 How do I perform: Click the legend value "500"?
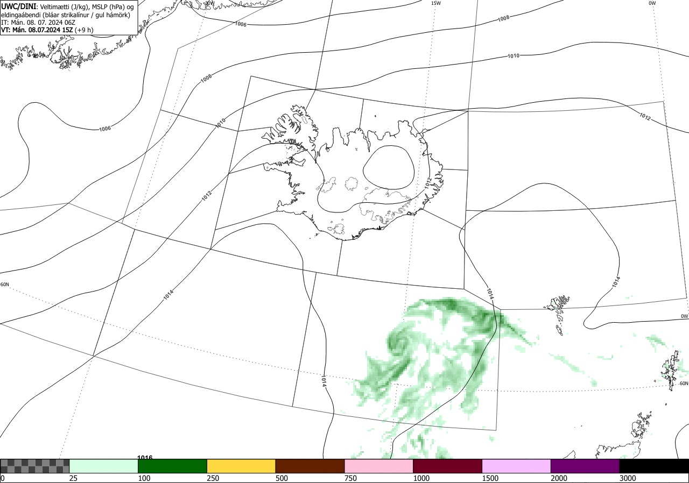282,478
